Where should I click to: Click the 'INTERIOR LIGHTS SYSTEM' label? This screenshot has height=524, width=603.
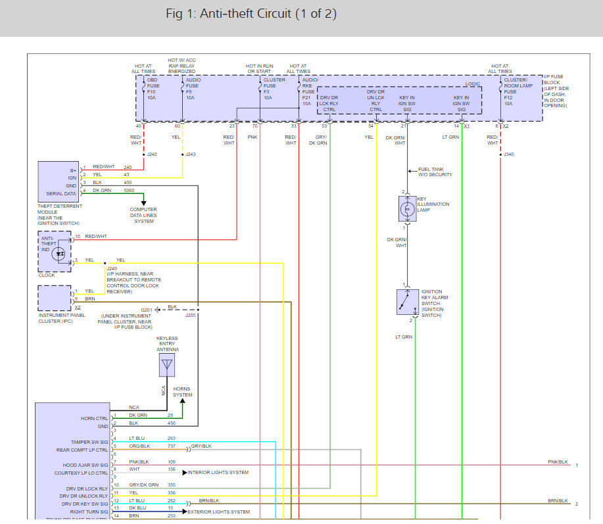pos(218,473)
